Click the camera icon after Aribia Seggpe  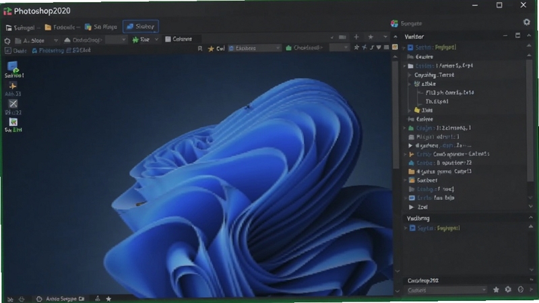pyautogui.click(x=82, y=299)
